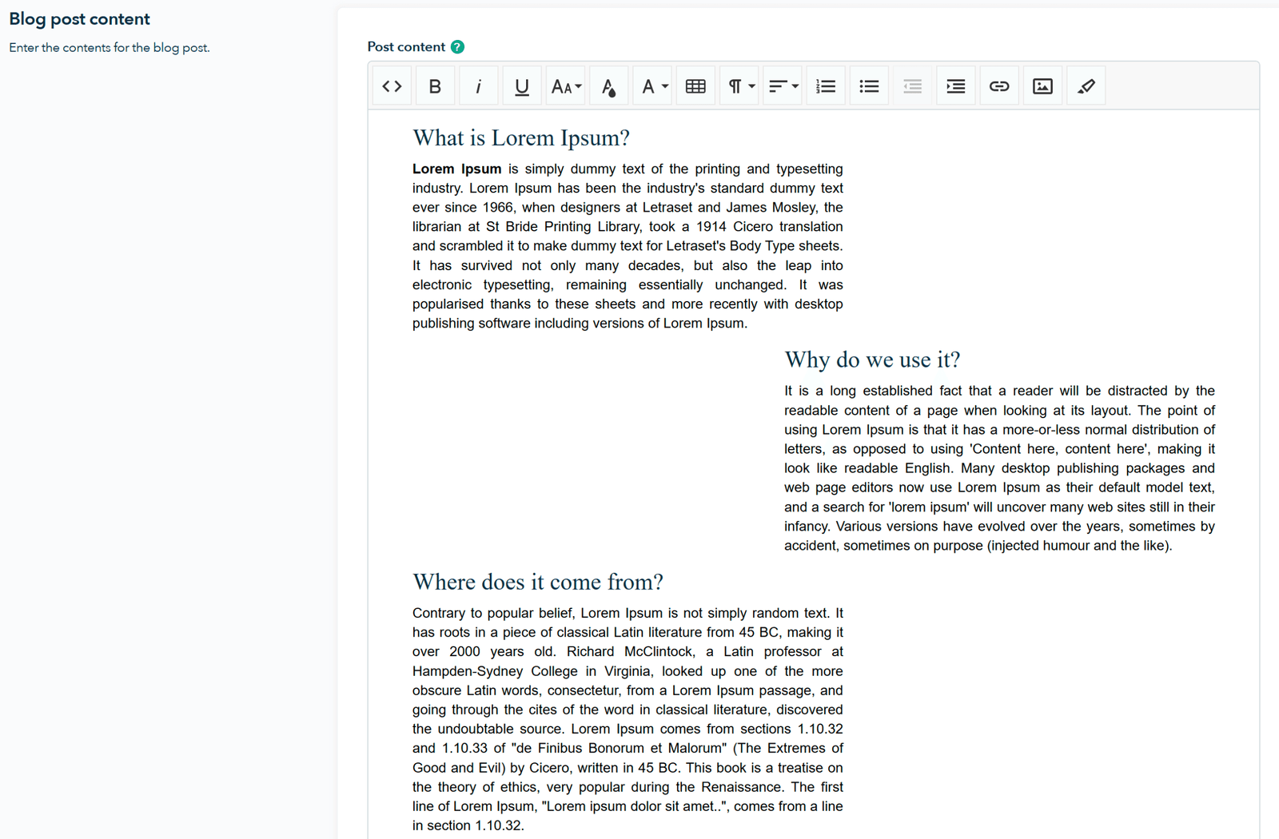
Task: Click inside the 'Why do we use it?' heading
Action: click(872, 360)
